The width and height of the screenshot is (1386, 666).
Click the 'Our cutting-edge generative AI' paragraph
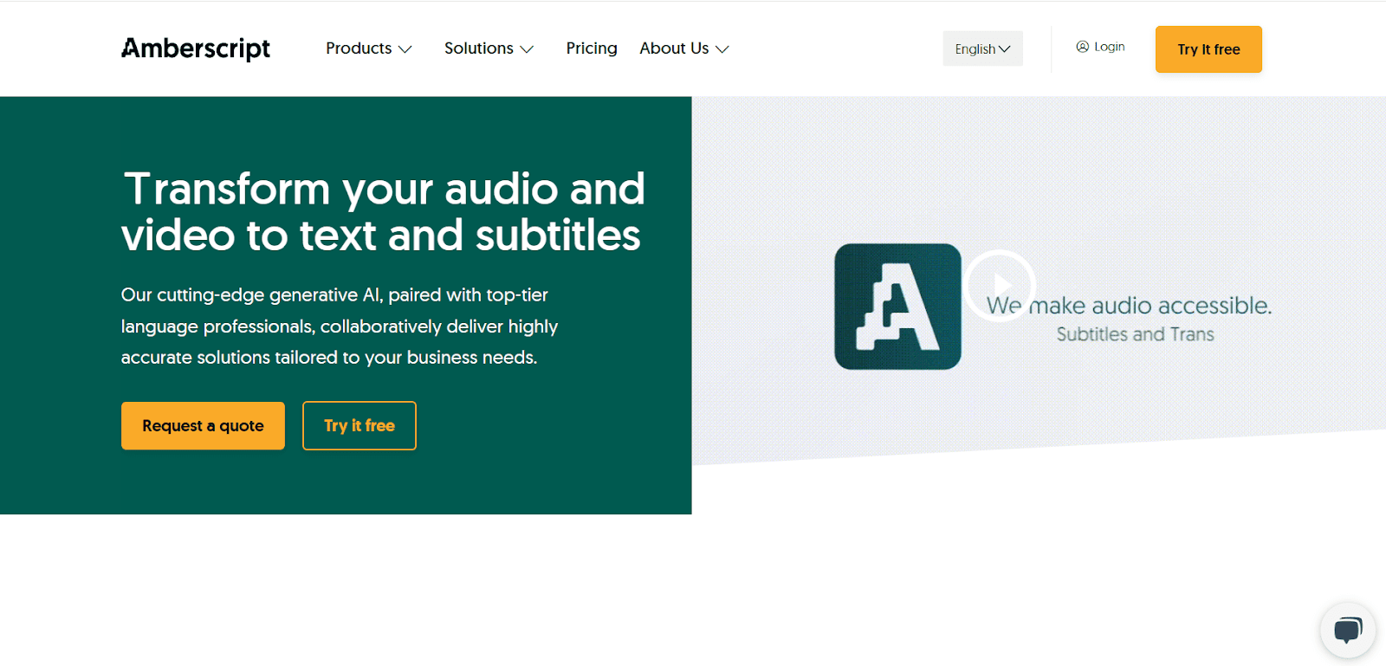point(340,327)
